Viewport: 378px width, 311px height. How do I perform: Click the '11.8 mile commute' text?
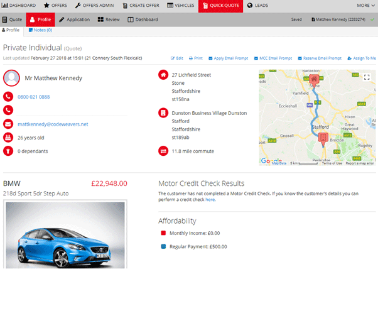pos(193,151)
